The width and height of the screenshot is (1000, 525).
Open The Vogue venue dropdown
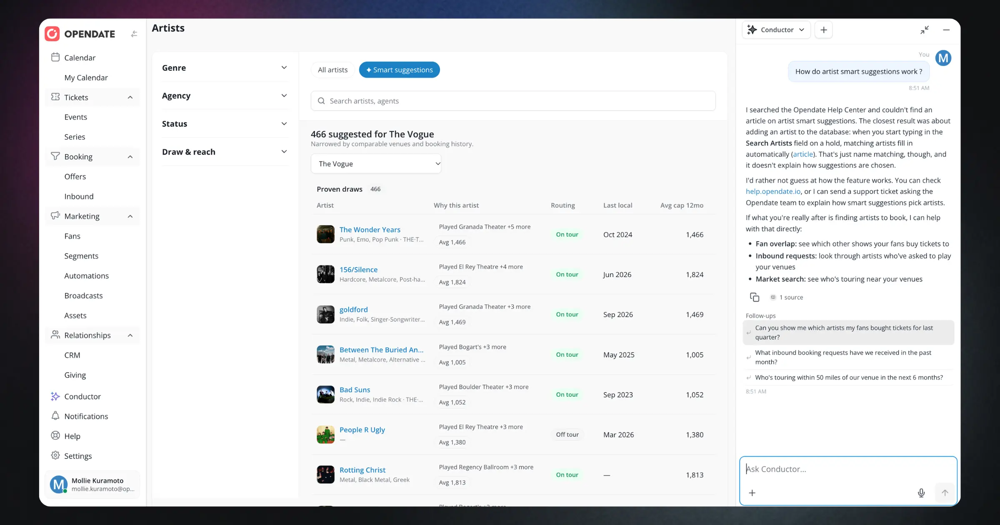(376, 164)
